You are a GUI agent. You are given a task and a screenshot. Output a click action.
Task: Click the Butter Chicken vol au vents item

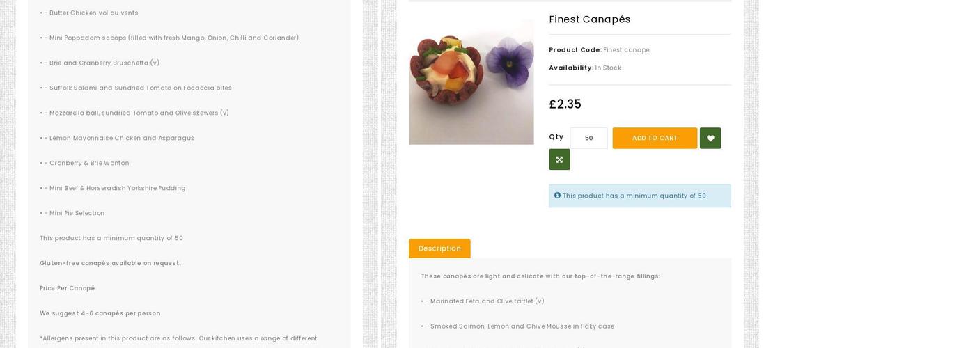93,13
